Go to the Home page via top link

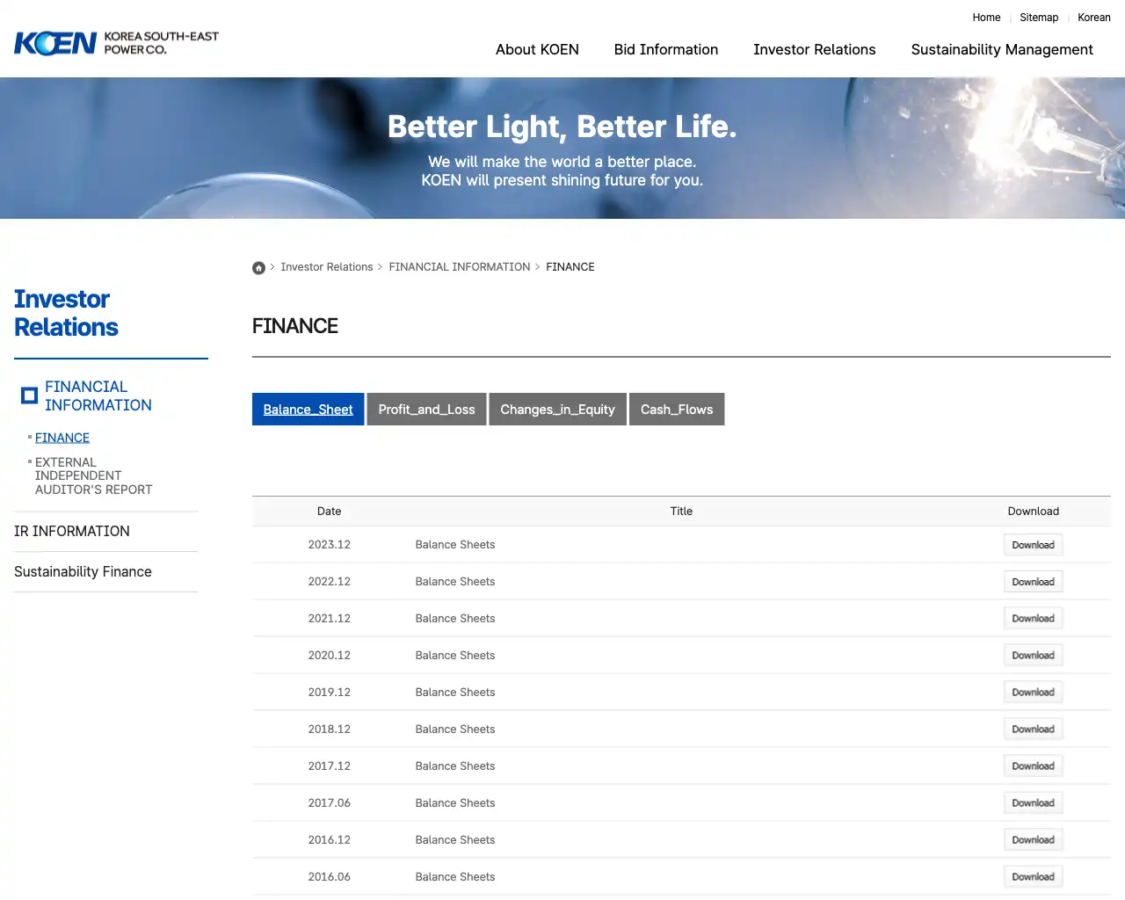pos(986,18)
